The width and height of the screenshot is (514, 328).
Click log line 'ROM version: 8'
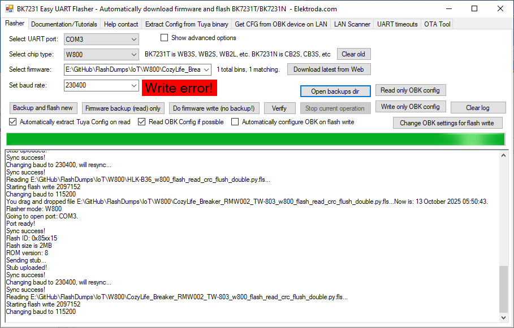(27, 253)
